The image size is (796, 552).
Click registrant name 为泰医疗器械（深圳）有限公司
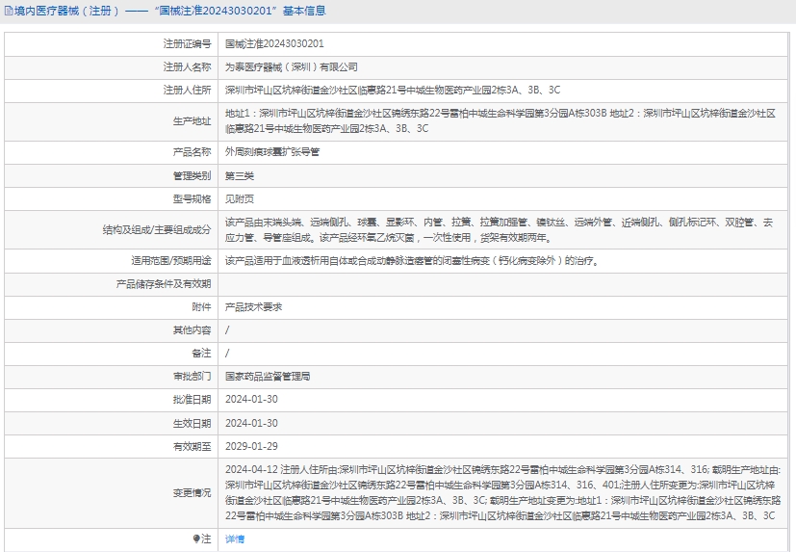click(291, 67)
